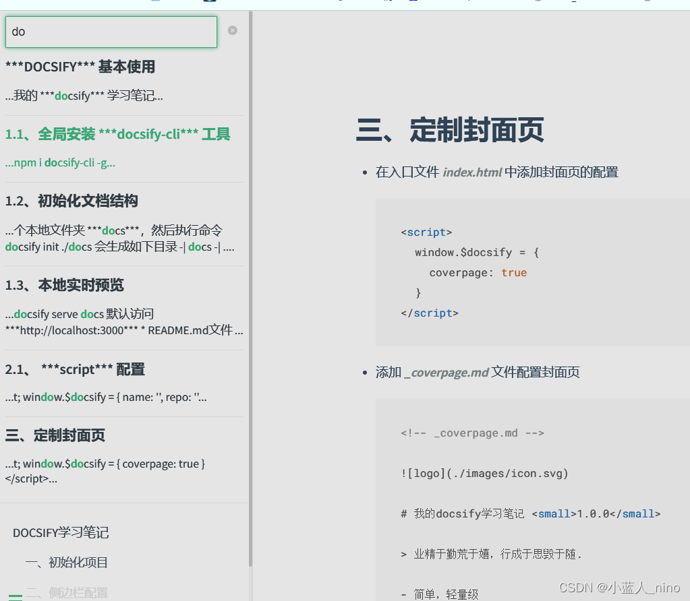Open result "1.3、本地实时预览"
The height and width of the screenshot is (601, 690).
click(64, 284)
